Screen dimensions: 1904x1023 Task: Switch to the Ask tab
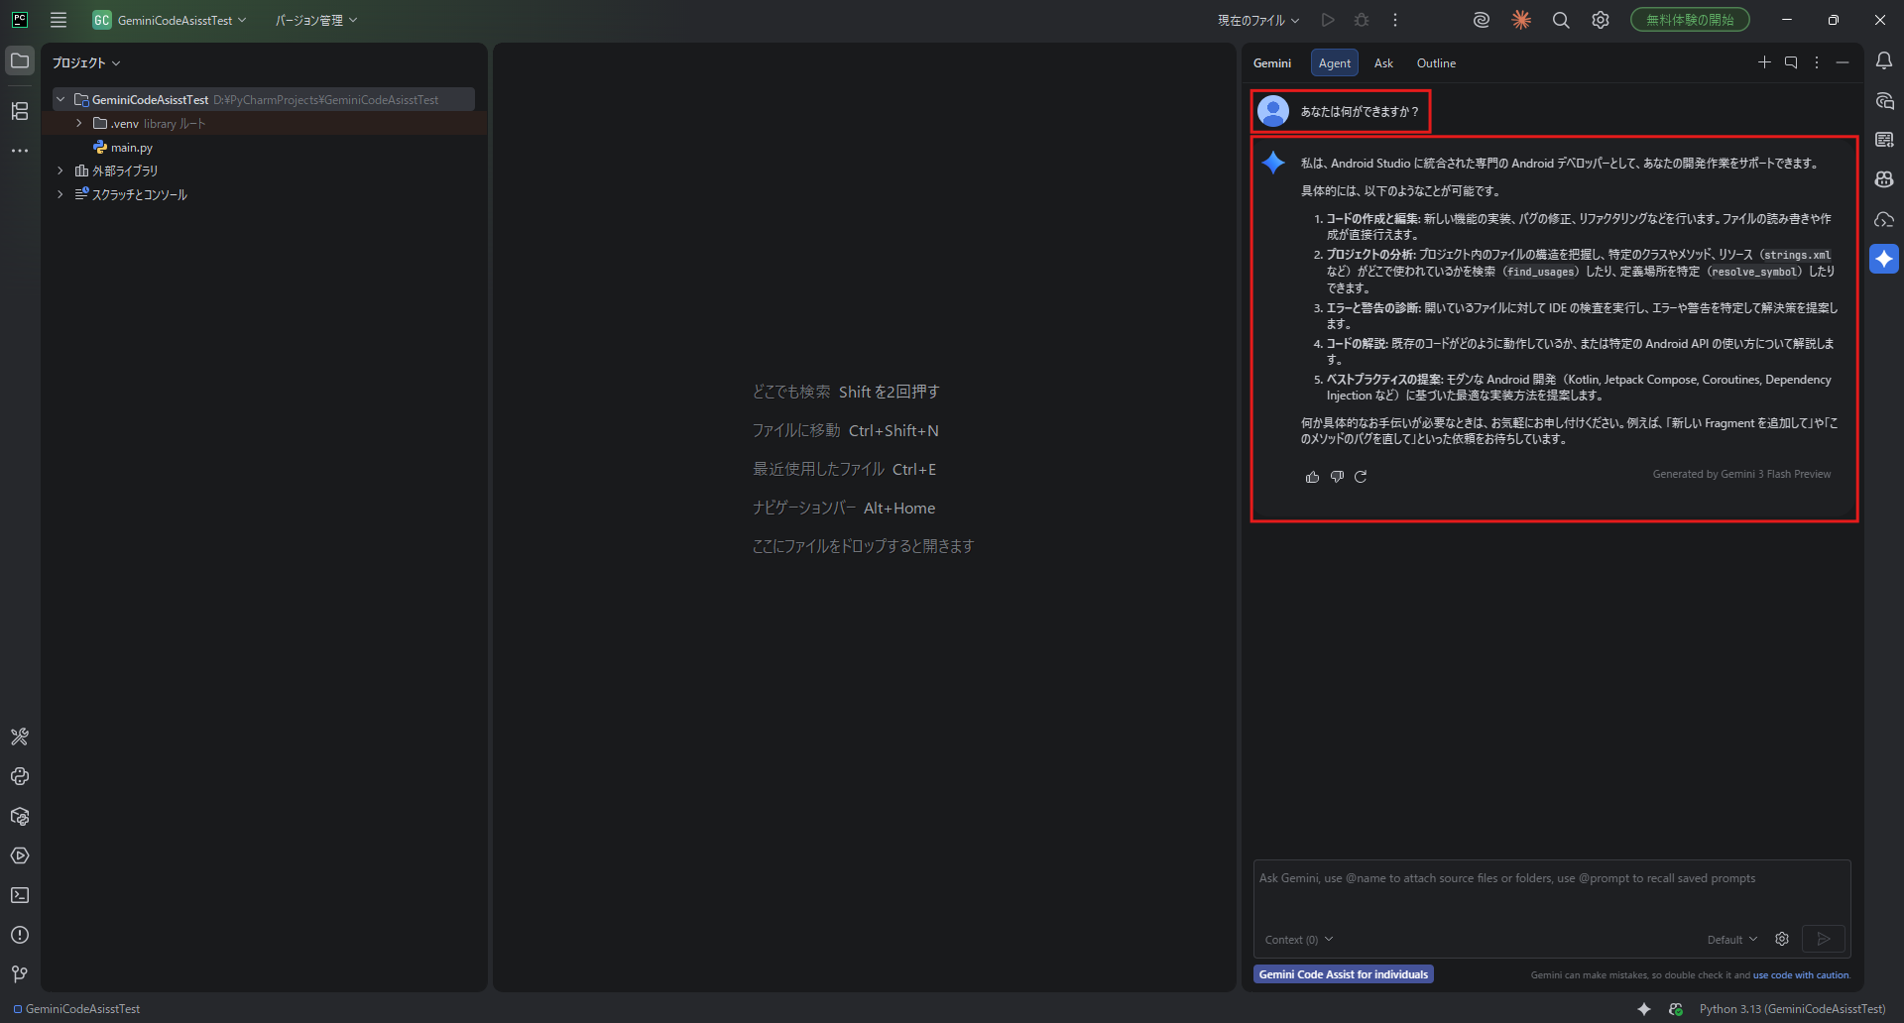point(1383,63)
